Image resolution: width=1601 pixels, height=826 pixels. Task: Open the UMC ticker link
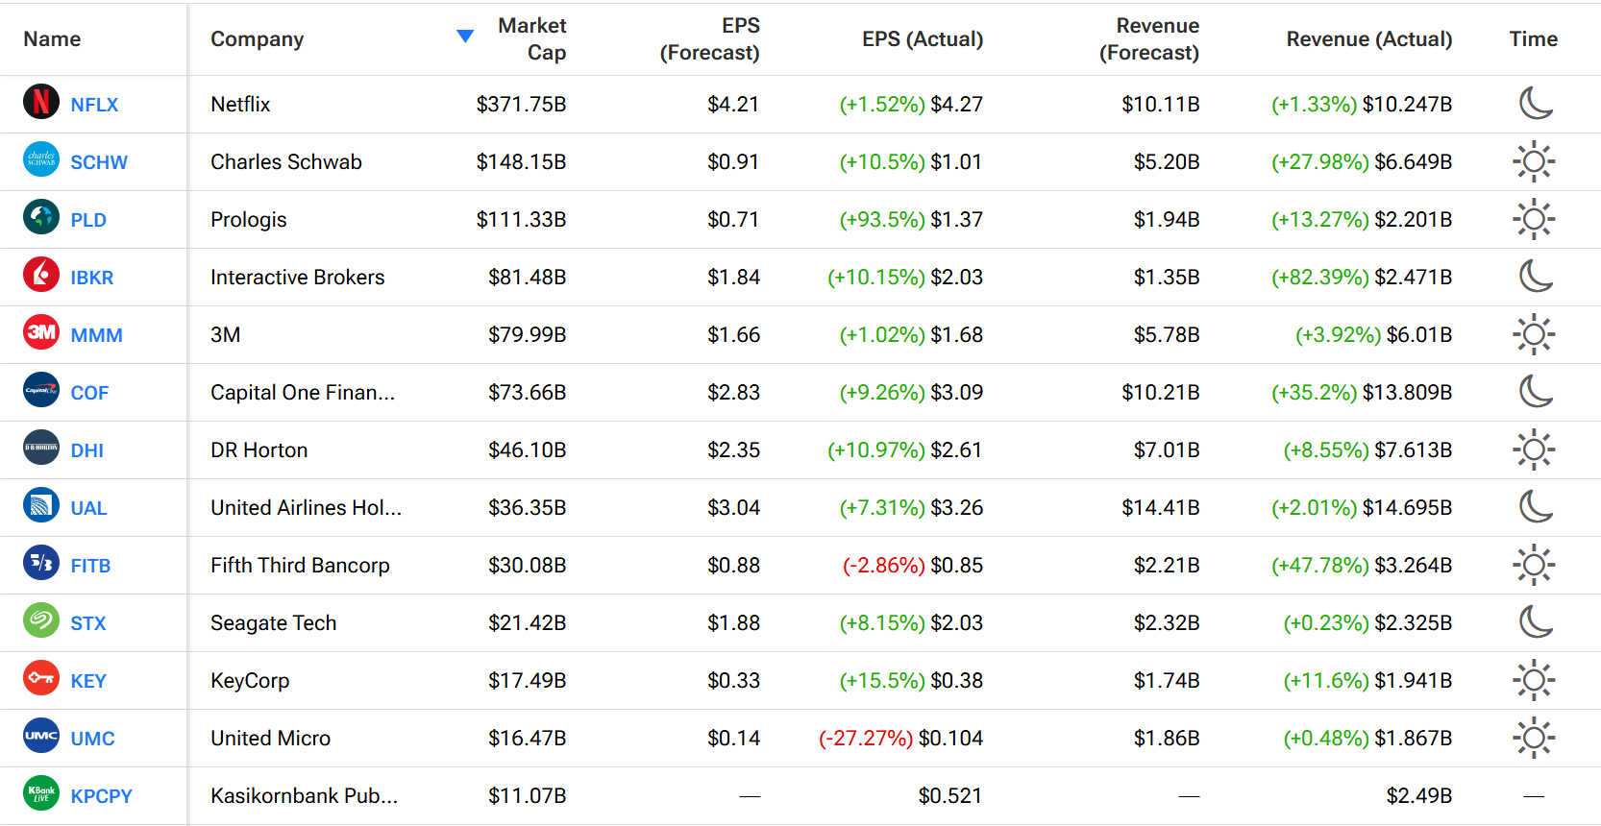tap(92, 739)
